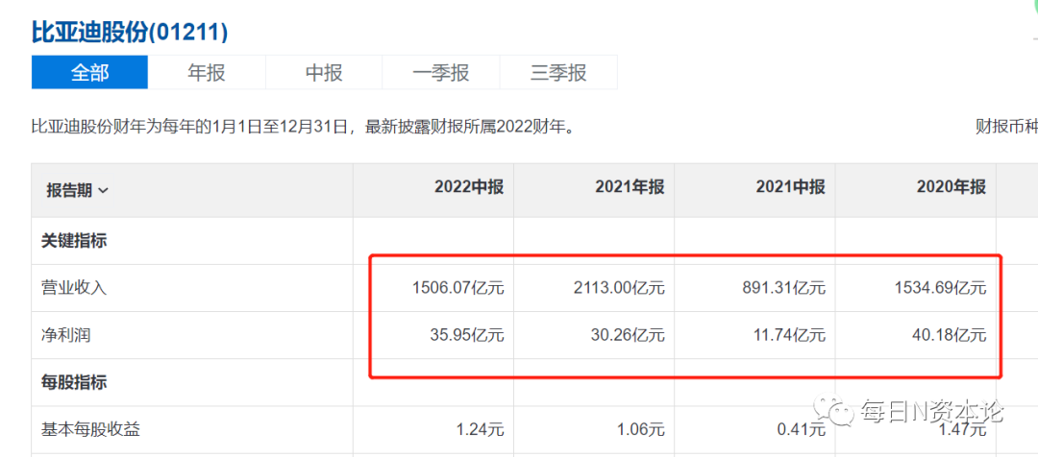Click the WeChat logo in the watermark
This screenshot has height=457, width=1038.
(834, 412)
